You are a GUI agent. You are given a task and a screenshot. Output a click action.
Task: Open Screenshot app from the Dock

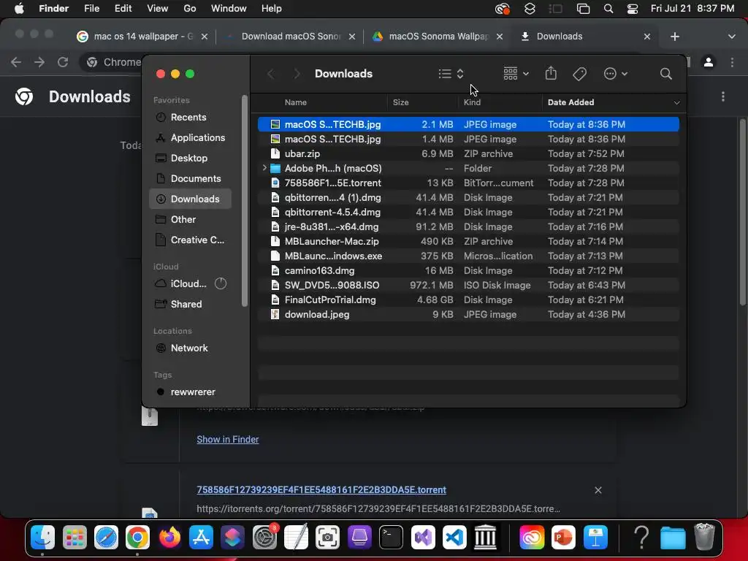point(328,538)
